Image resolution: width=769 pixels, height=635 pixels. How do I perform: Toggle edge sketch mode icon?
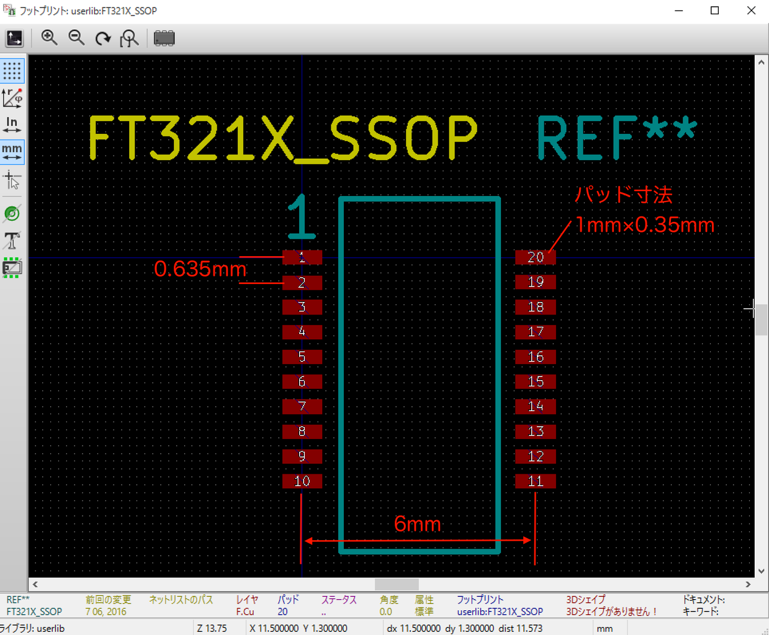pyautogui.click(x=12, y=268)
